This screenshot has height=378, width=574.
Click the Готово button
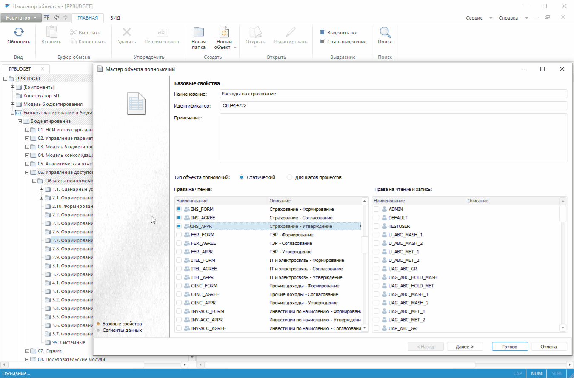(509, 347)
